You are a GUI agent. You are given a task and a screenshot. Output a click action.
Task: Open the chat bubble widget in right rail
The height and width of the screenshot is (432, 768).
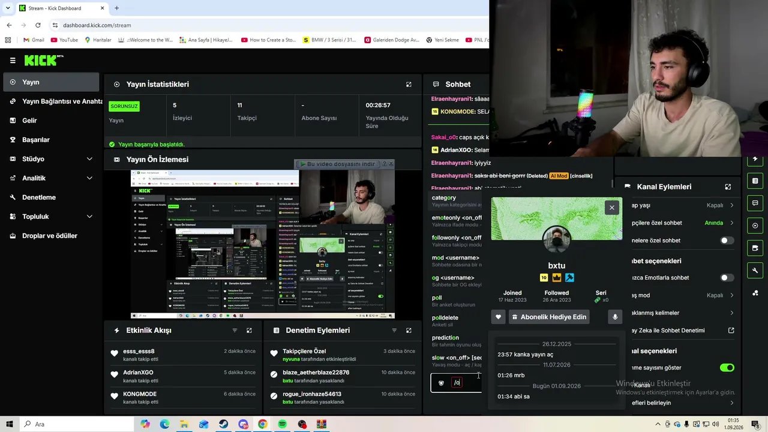click(x=755, y=203)
